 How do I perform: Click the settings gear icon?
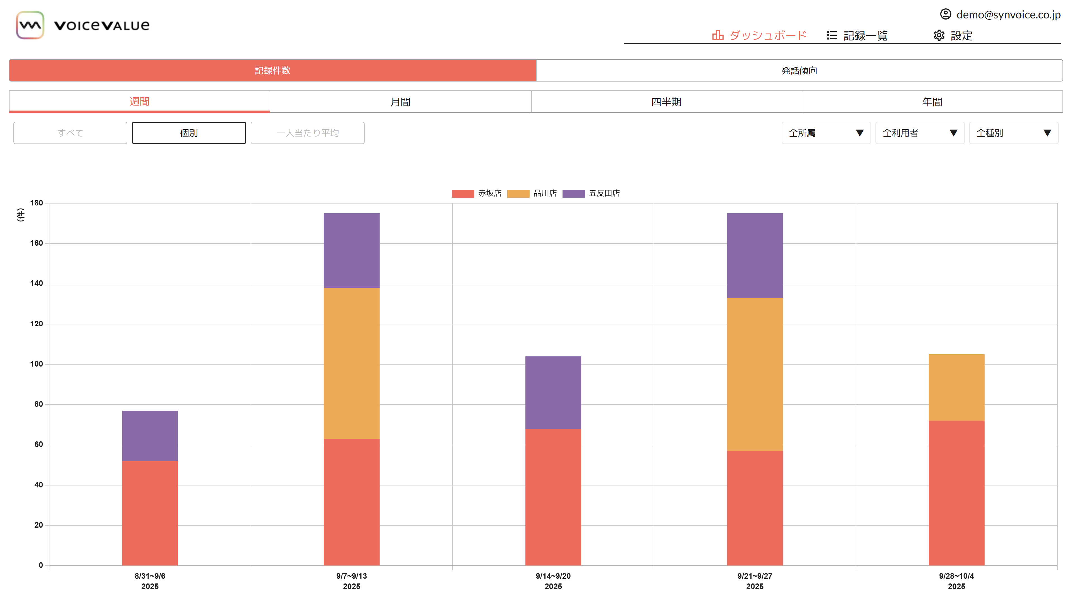pos(938,35)
